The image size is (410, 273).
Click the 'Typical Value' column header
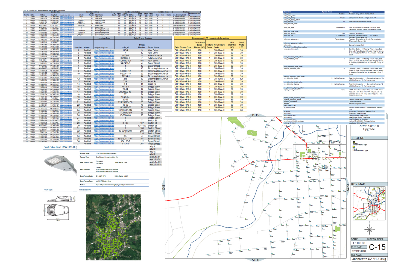[327, 12]
